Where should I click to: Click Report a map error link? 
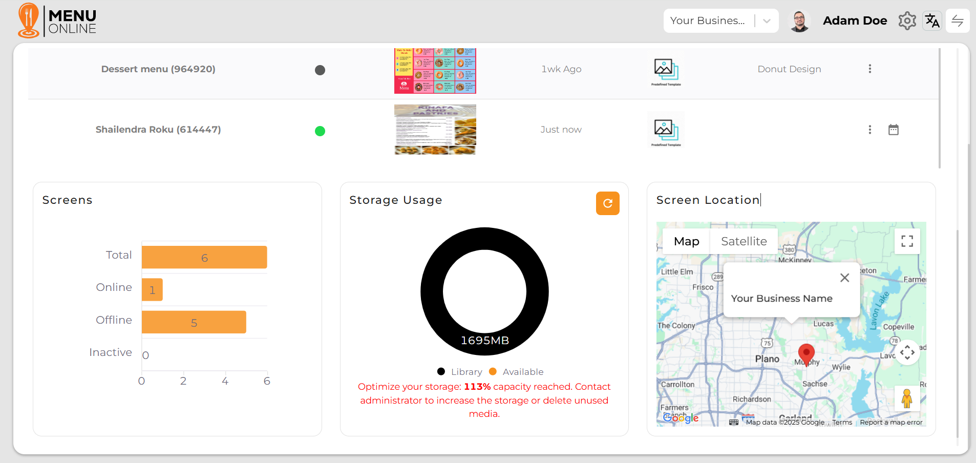(x=890, y=423)
